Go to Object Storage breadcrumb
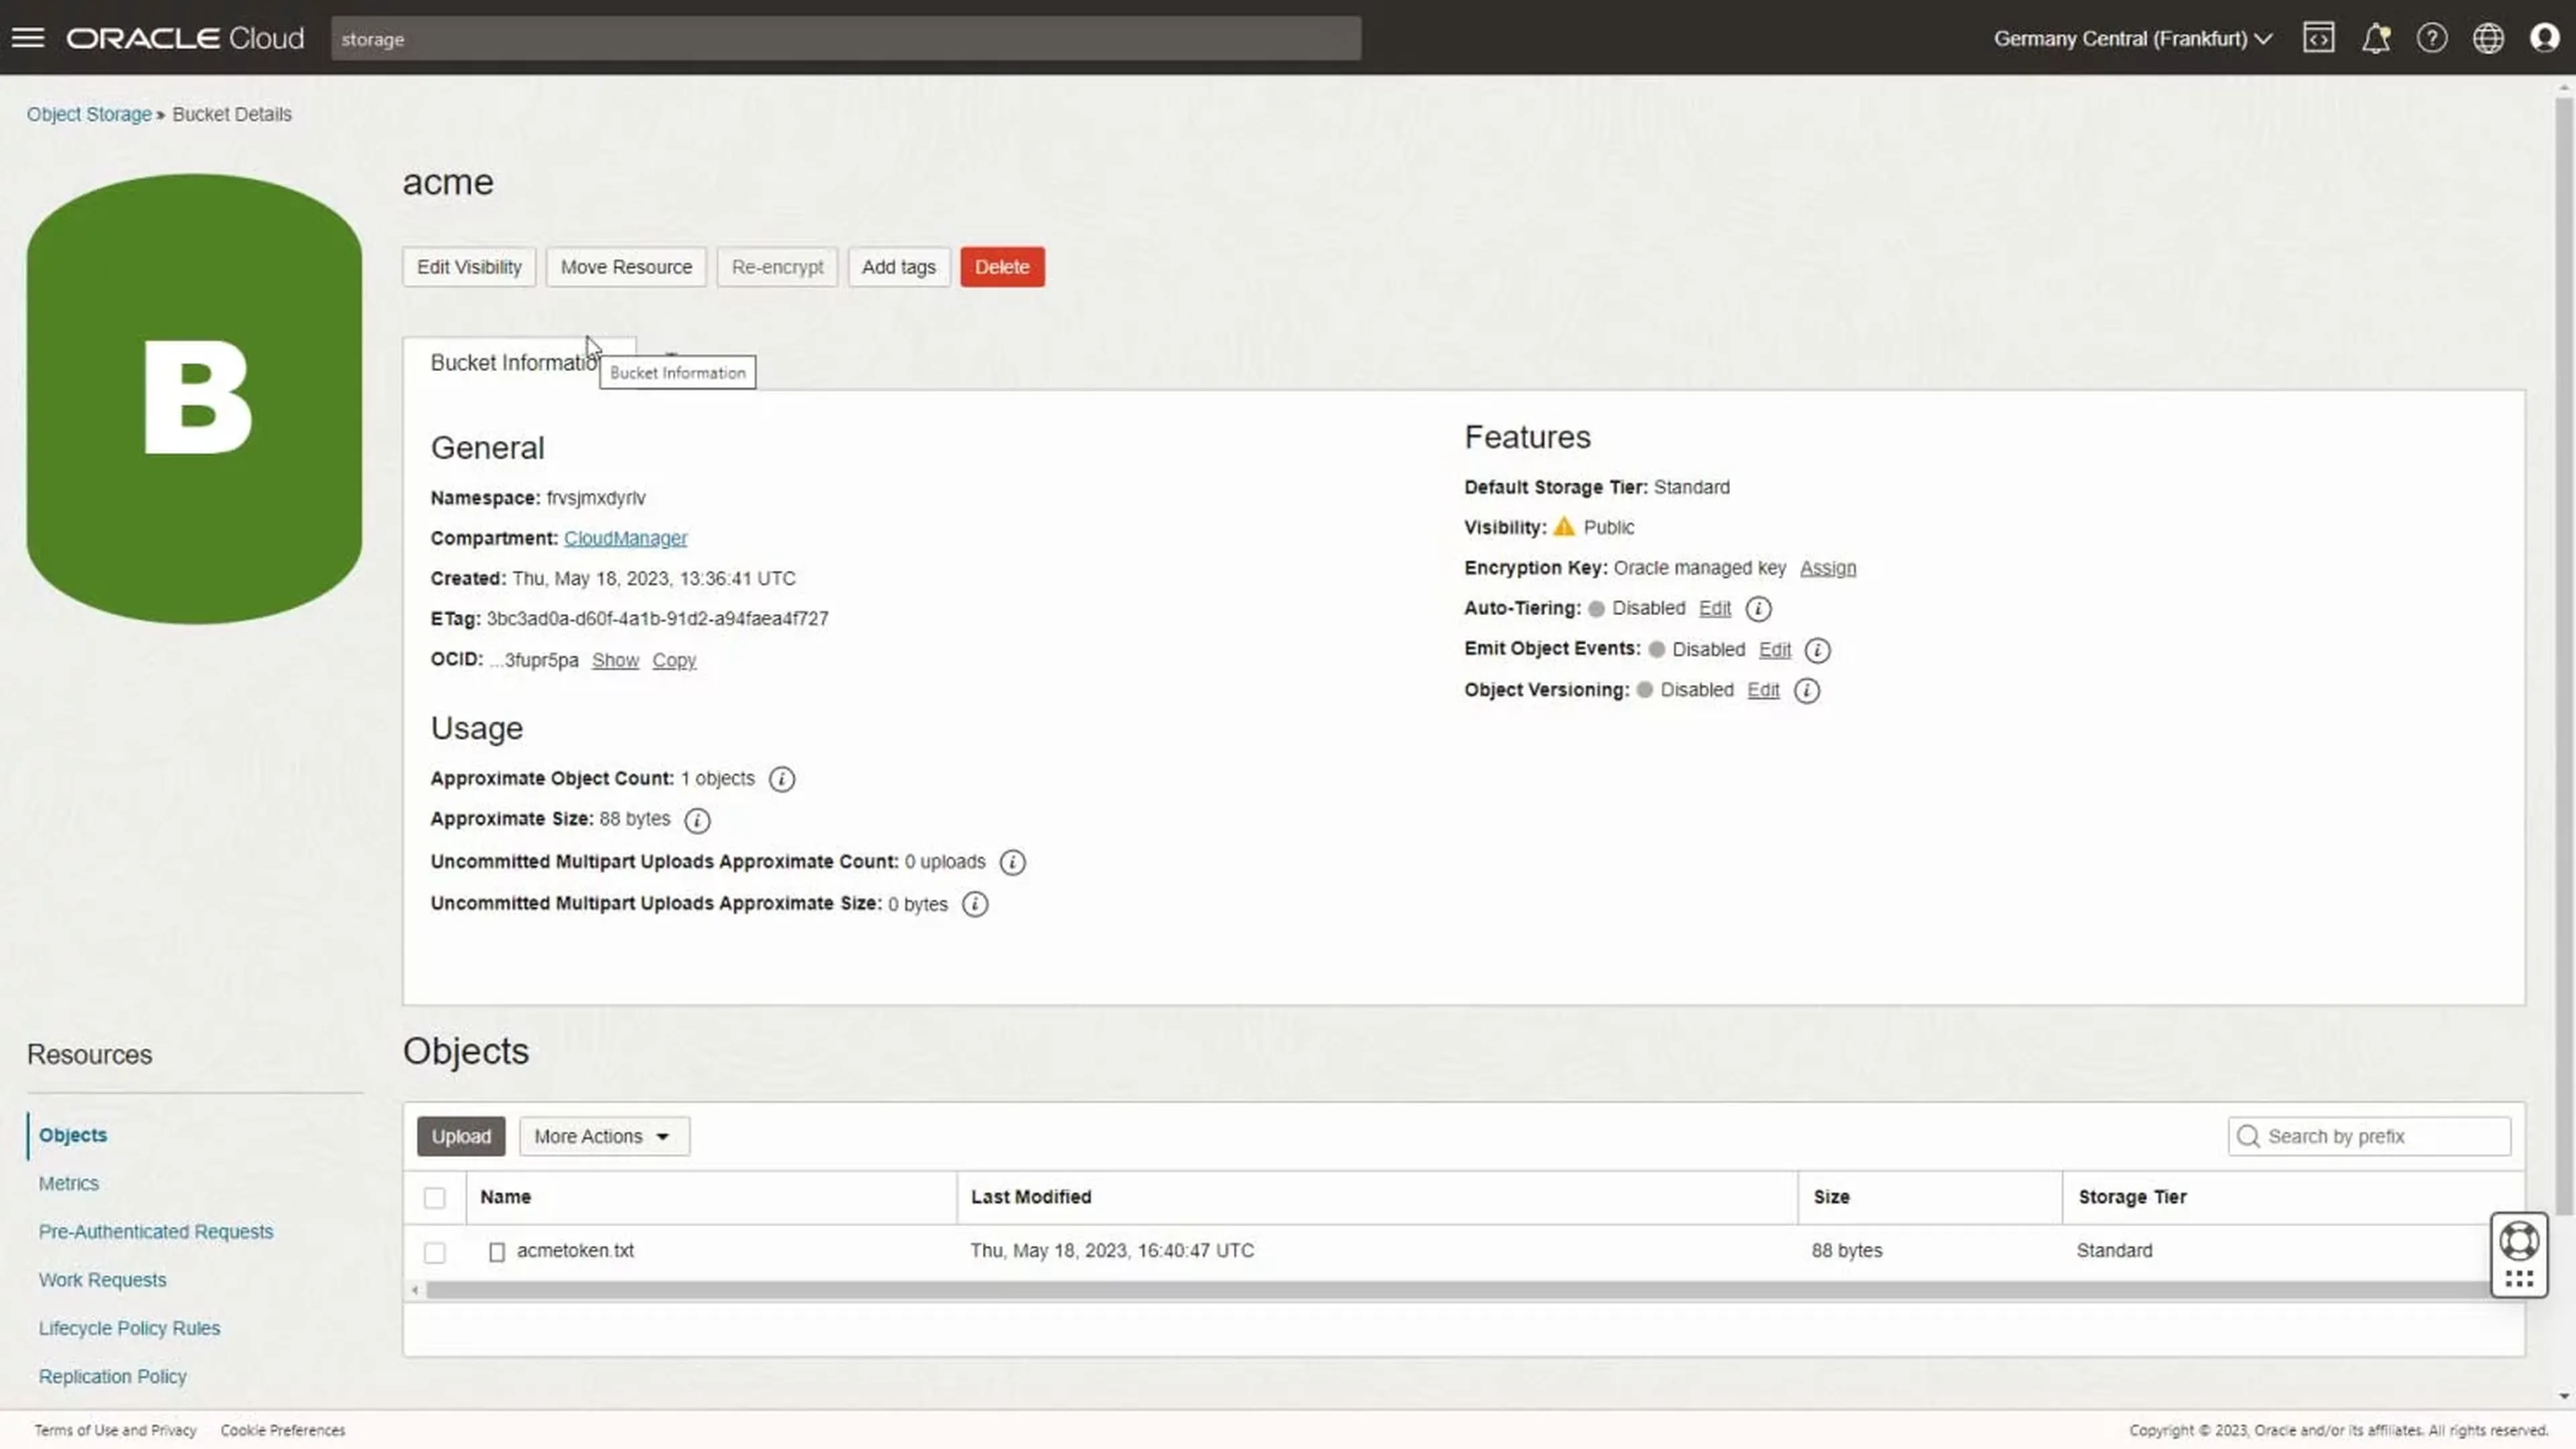This screenshot has width=2576, height=1449. point(89,114)
